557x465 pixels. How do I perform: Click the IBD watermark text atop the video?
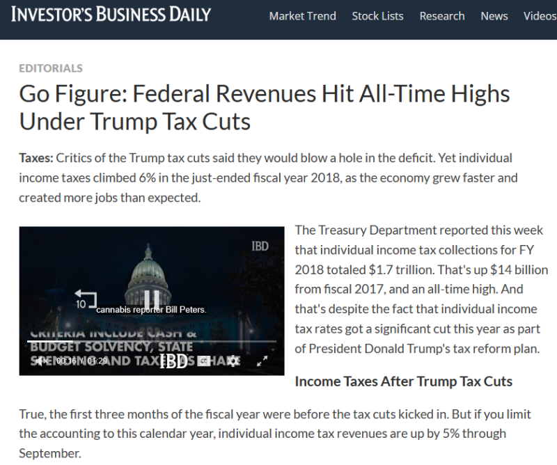(x=260, y=246)
